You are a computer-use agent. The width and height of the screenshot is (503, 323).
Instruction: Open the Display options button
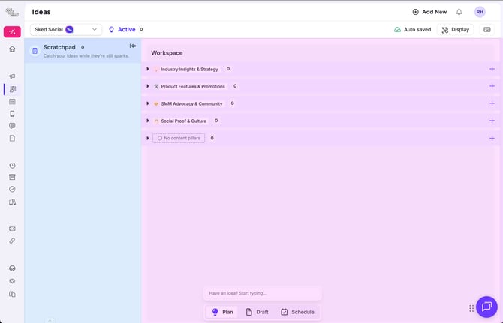click(455, 30)
